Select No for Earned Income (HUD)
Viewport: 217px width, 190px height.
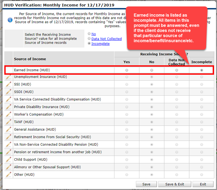152,70
